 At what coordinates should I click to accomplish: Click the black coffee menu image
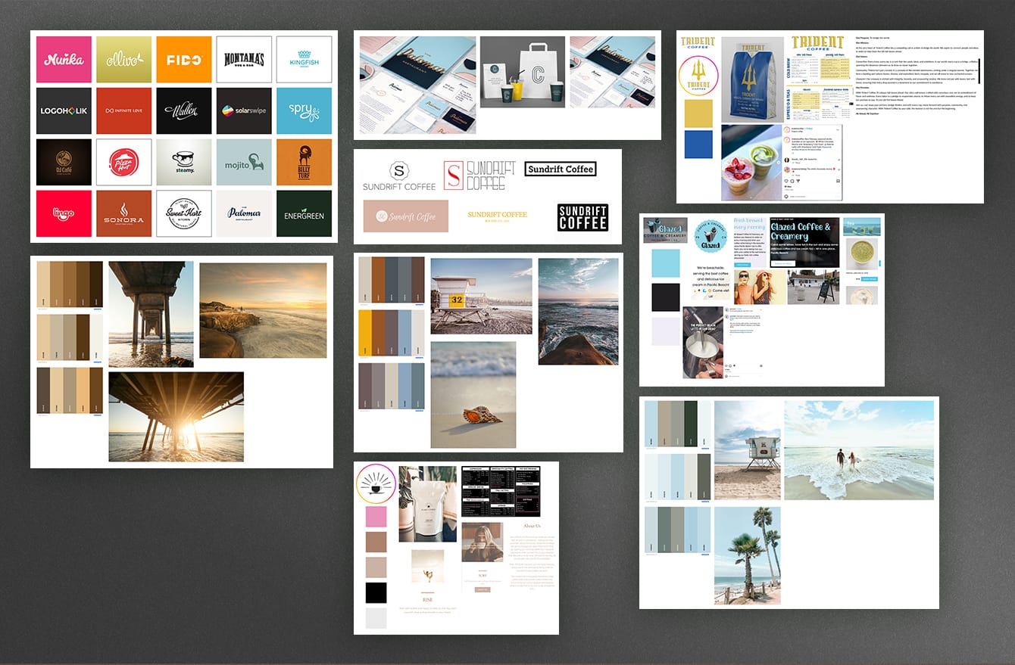(501, 492)
